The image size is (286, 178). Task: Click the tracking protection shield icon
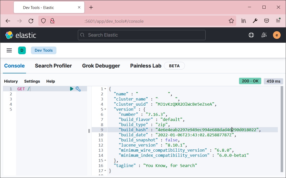pyautogui.click(x=43, y=21)
